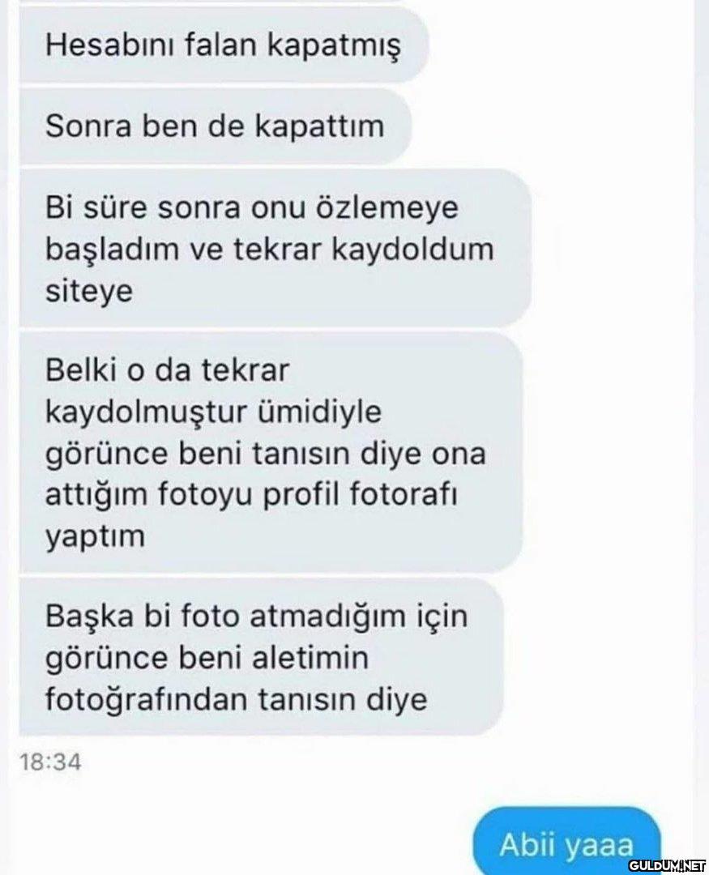Click the word "kapattım" in second bubble
709x875 pixels.
click(x=320, y=126)
